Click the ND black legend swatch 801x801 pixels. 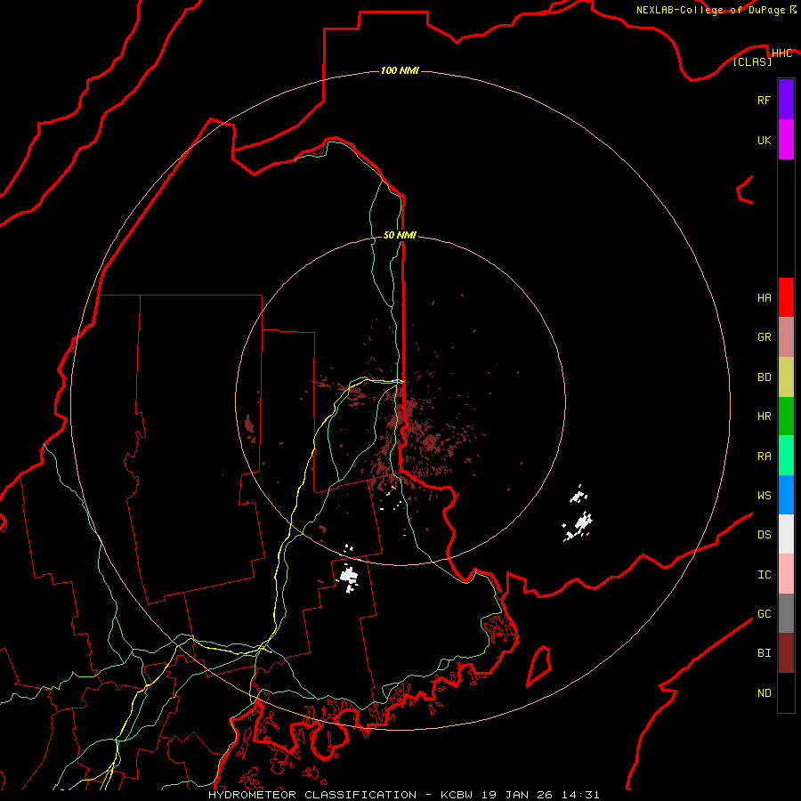[x=786, y=692]
